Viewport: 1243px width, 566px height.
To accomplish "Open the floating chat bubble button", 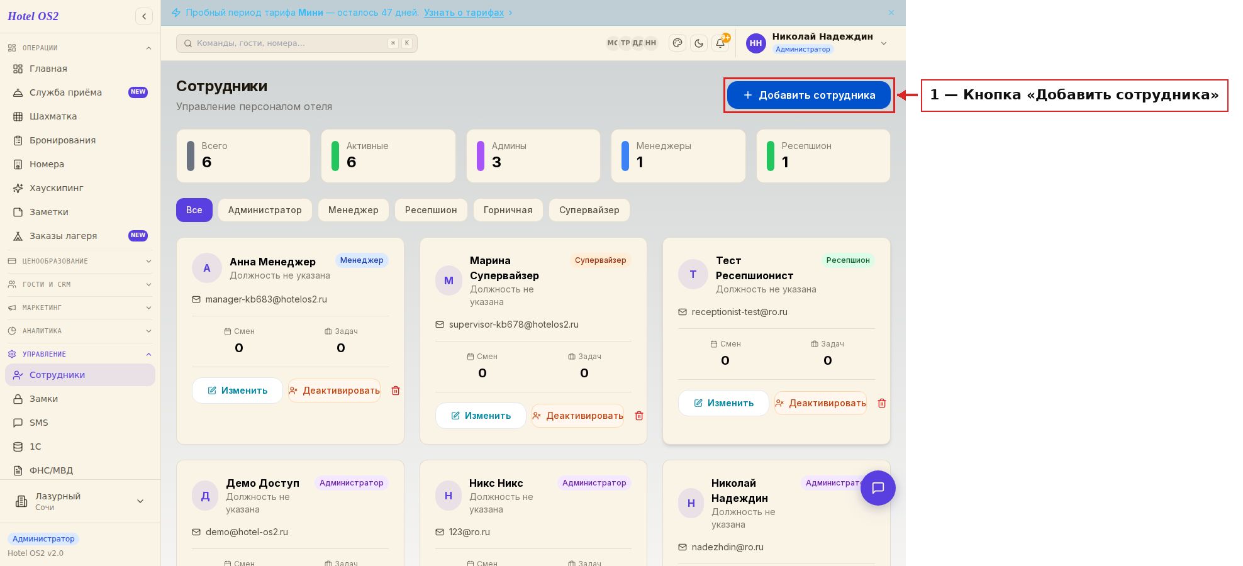I will (878, 488).
